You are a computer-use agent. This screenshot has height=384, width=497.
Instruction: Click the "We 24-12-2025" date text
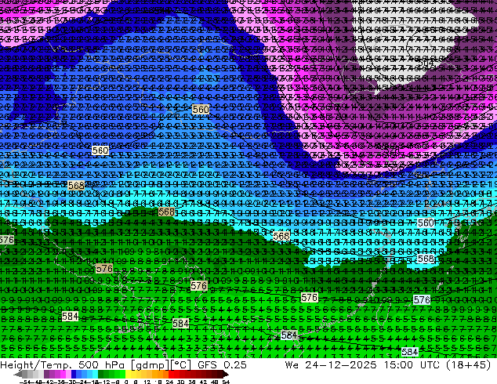[331, 365]
